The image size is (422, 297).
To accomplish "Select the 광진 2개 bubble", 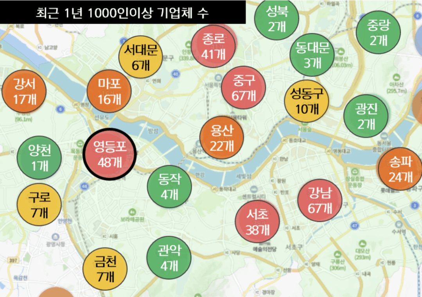I will click(x=366, y=116).
